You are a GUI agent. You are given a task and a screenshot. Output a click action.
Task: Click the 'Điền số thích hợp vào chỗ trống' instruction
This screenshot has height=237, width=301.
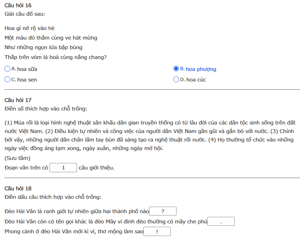(46, 109)
